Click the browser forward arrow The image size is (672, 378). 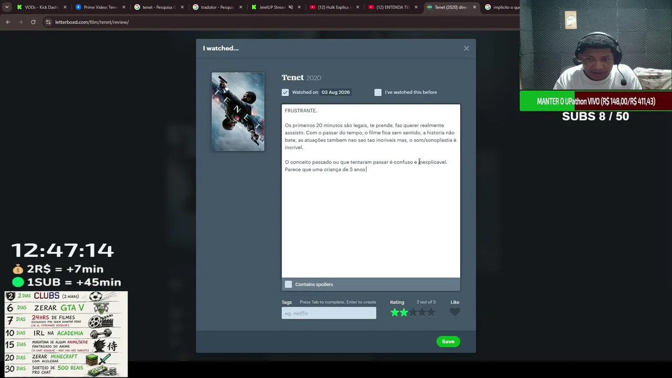click(20, 22)
